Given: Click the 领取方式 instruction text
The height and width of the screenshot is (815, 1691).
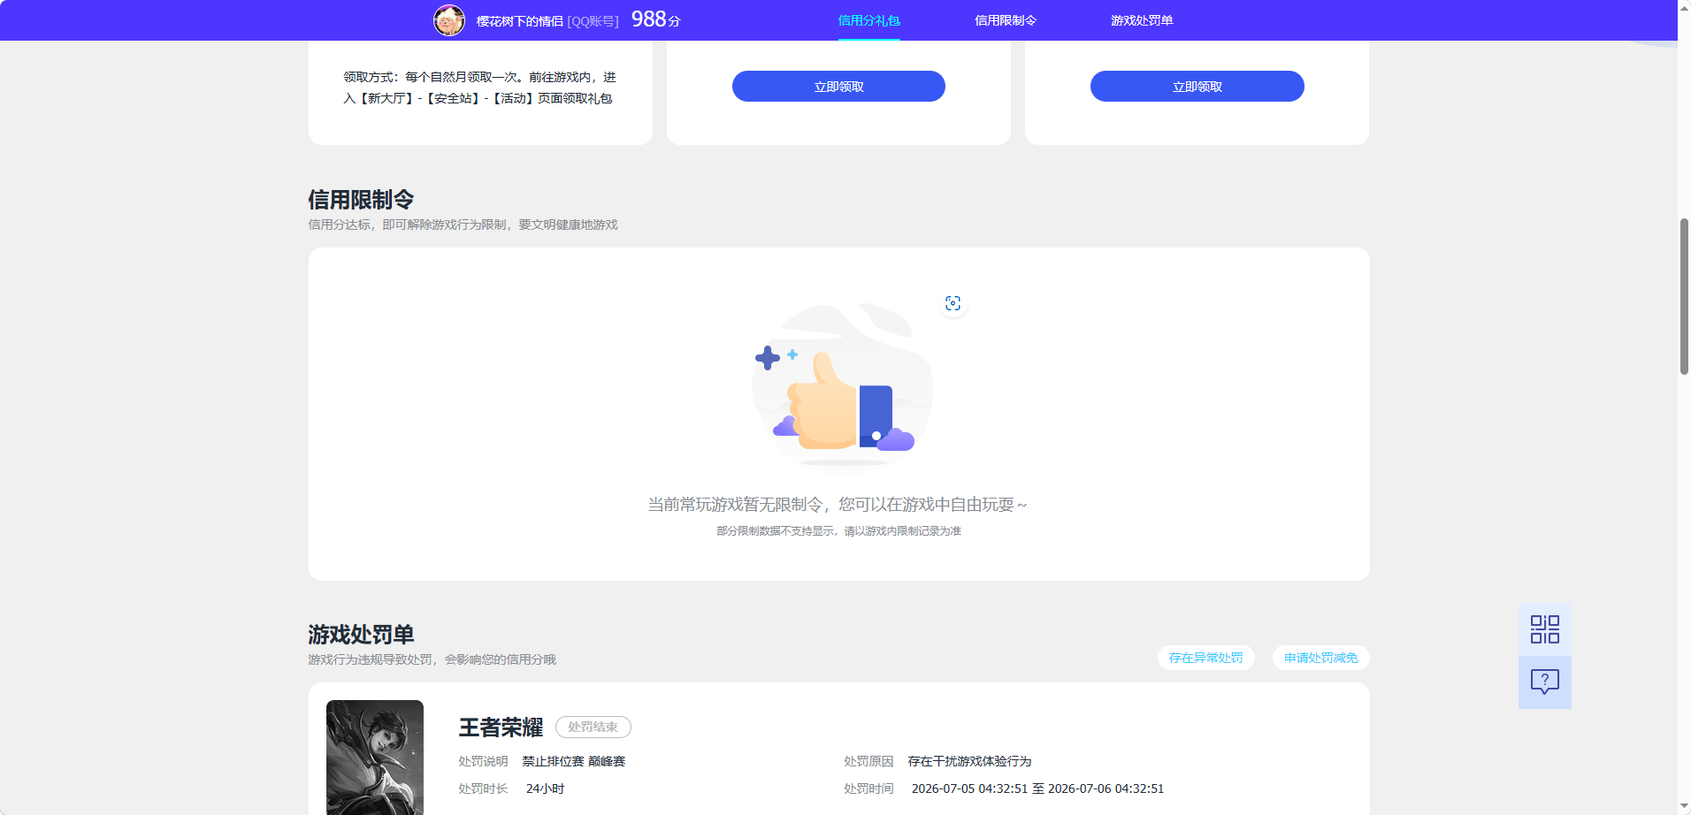Looking at the screenshot, I should tap(479, 88).
